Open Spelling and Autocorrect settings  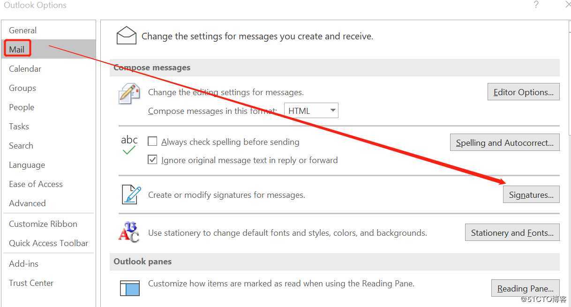pyautogui.click(x=505, y=142)
